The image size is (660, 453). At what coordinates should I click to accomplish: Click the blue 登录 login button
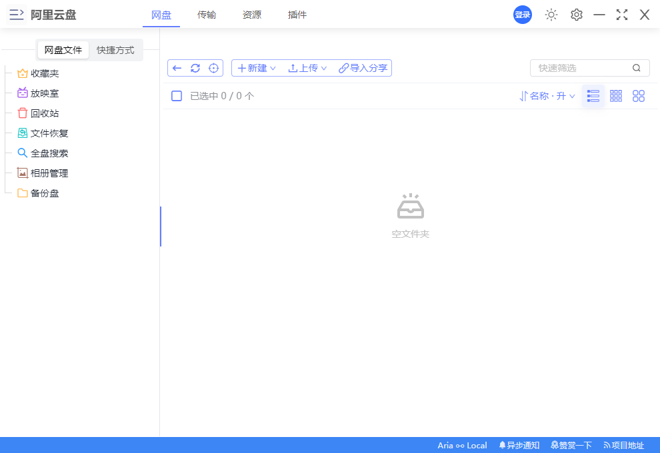[523, 15]
